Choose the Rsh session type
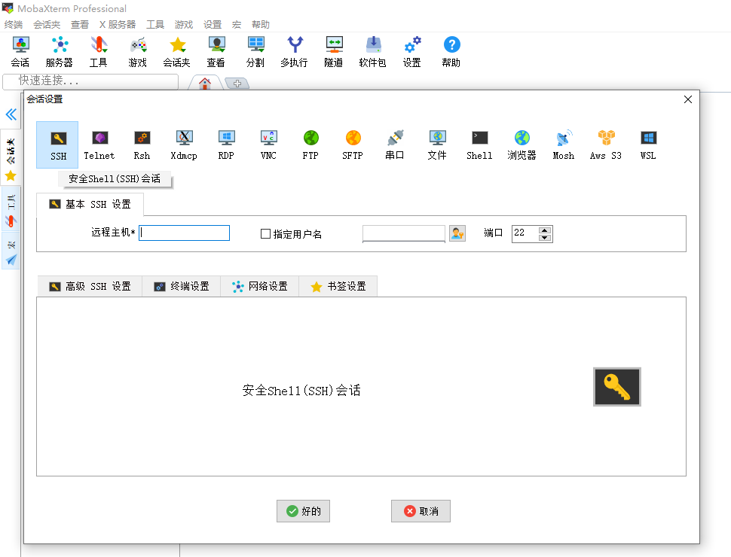Screen dimensions: 731x557 pos(142,145)
